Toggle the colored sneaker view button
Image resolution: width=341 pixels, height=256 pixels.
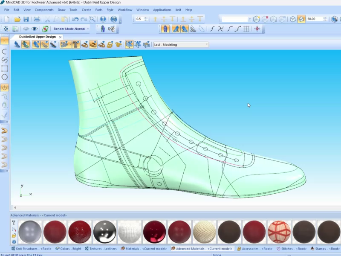[26, 45]
